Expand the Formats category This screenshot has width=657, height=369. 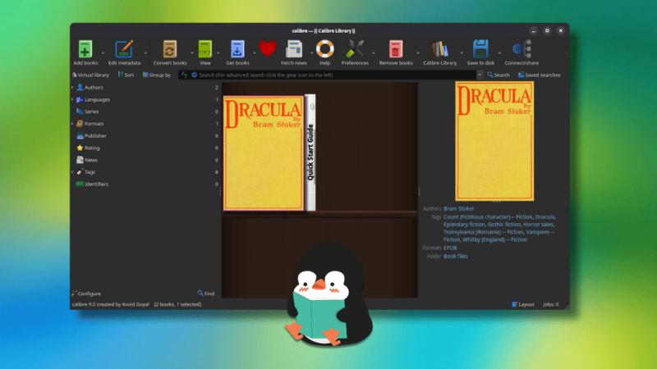tap(72, 124)
